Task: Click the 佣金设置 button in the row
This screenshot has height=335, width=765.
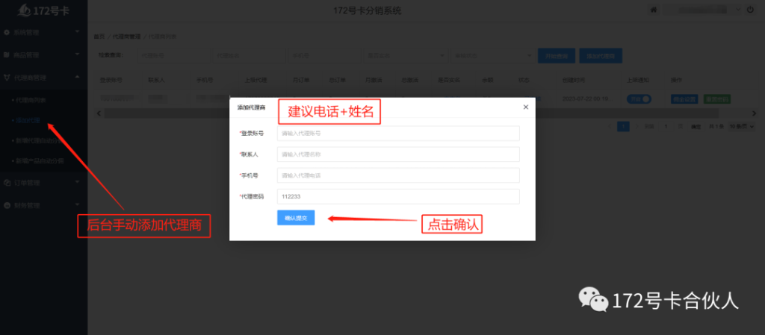Action: [684, 99]
